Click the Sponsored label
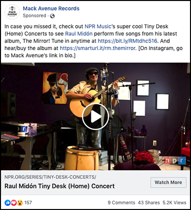This screenshot has height=210, width=191. [34, 16]
